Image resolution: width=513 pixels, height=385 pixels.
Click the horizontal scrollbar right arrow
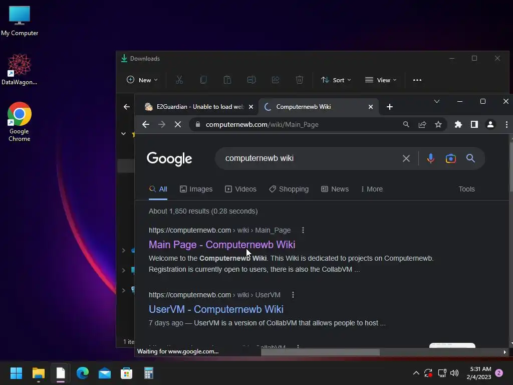pos(504,352)
